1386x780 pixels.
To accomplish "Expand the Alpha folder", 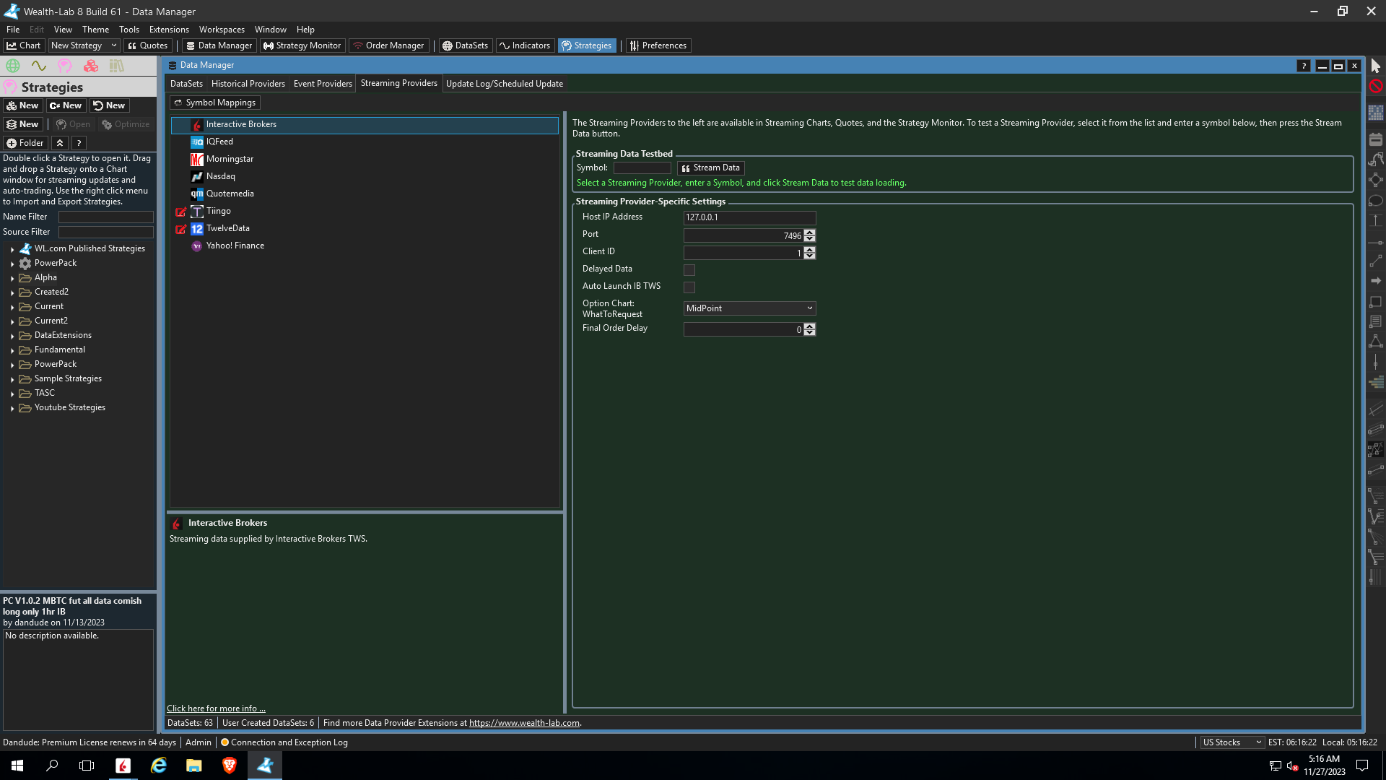I will tap(12, 278).
